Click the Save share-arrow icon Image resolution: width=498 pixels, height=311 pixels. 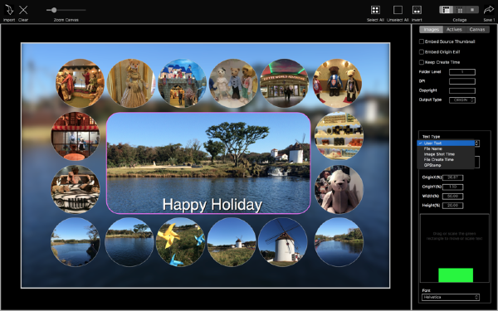[489, 10]
